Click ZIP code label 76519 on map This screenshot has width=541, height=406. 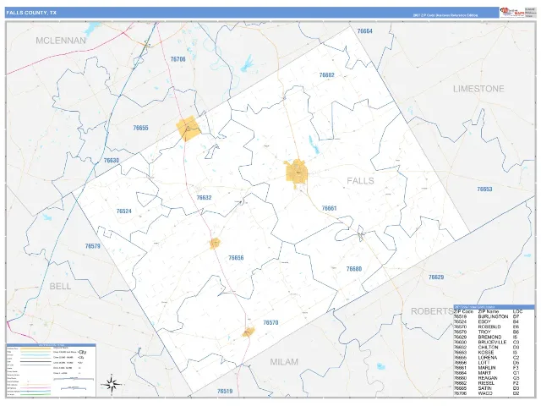click(x=225, y=391)
